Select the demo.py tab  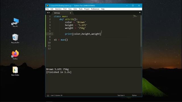click(x=57, y=13)
